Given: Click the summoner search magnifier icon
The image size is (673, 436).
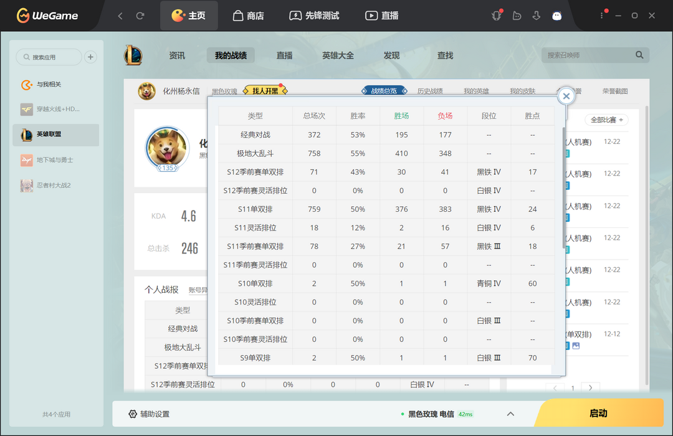Looking at the screenshot, I should (x=639, y=55).
